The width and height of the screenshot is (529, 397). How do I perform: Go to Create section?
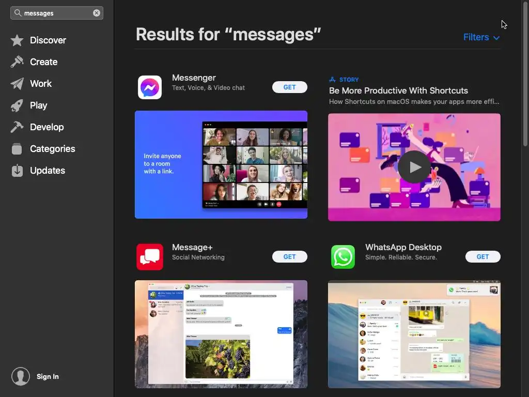43,62
